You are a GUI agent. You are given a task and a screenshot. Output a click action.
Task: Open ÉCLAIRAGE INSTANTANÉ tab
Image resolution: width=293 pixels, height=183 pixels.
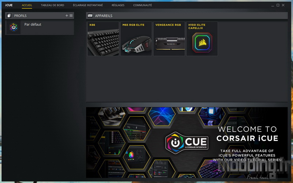pos(88,5)
